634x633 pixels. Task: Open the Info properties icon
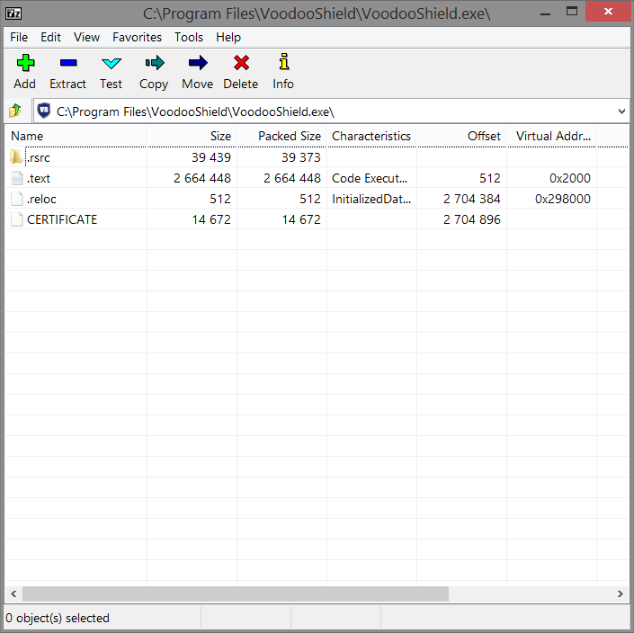point(284,61)
